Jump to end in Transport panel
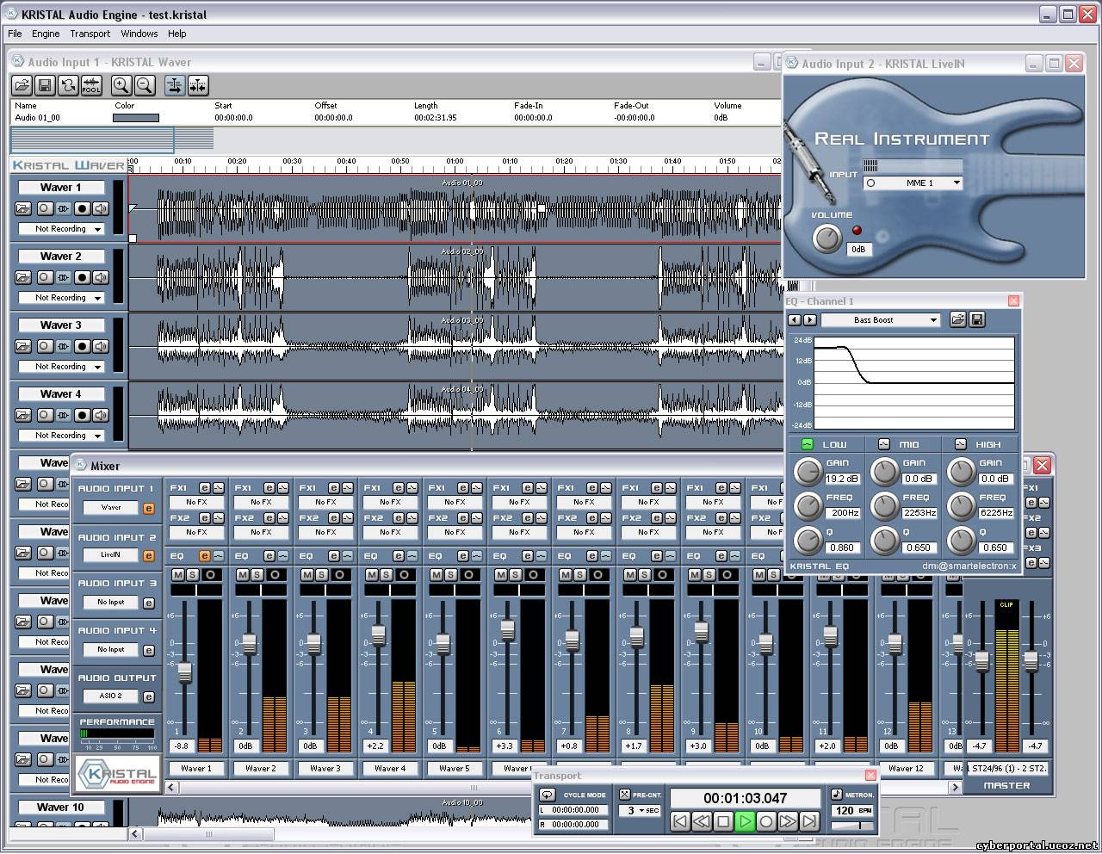 (809, 821)
